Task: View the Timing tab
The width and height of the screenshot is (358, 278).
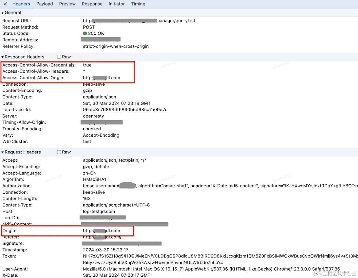Action: 138,4
